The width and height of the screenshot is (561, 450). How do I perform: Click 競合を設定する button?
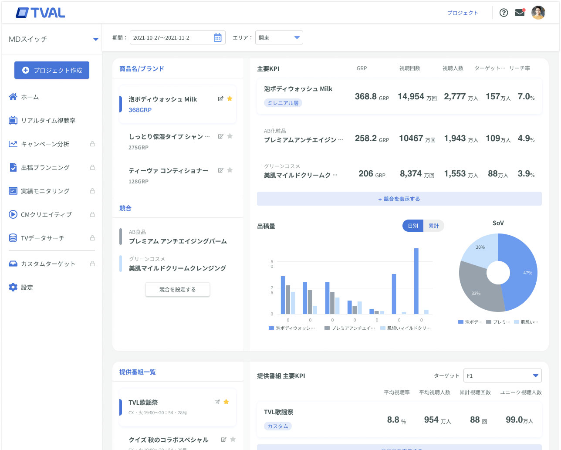178,290
